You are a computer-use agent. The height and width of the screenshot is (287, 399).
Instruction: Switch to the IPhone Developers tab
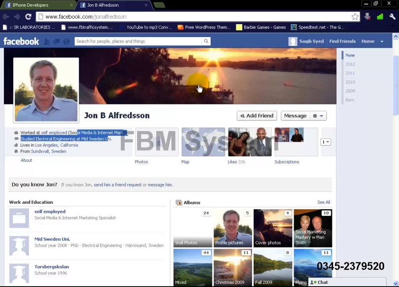[x=38, y=5]
